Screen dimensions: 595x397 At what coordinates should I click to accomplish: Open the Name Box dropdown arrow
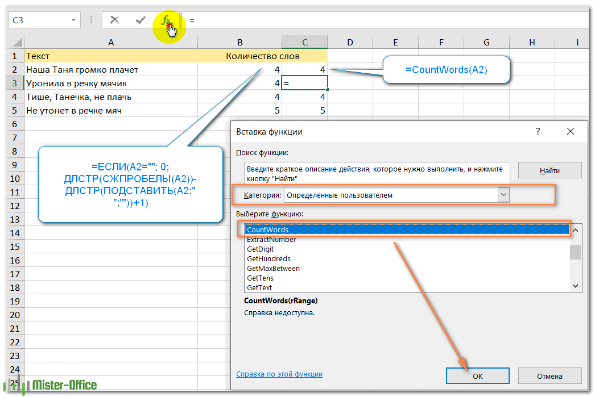point(73,20)
